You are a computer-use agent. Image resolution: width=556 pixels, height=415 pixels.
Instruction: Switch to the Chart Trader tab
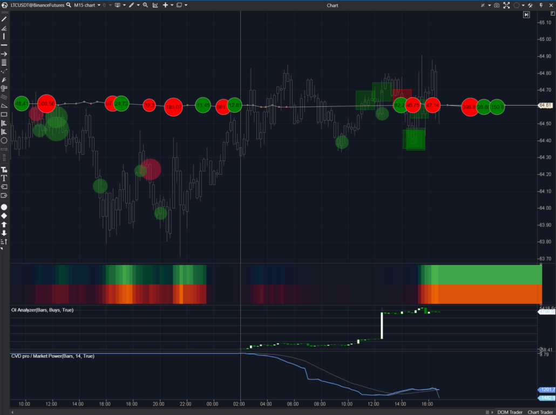coord(540,411)
